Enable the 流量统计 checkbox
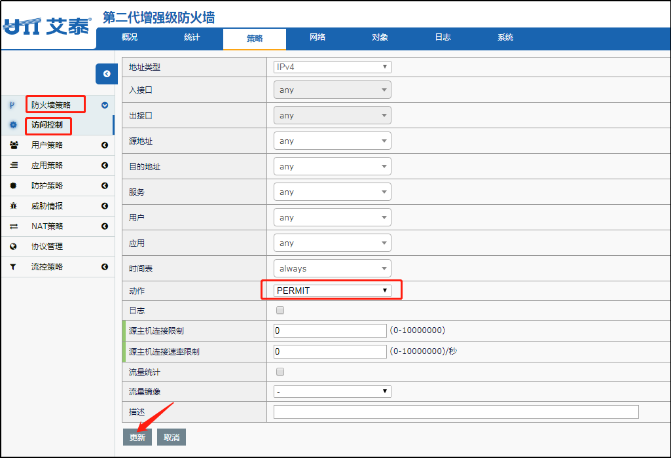 [280, 372]
